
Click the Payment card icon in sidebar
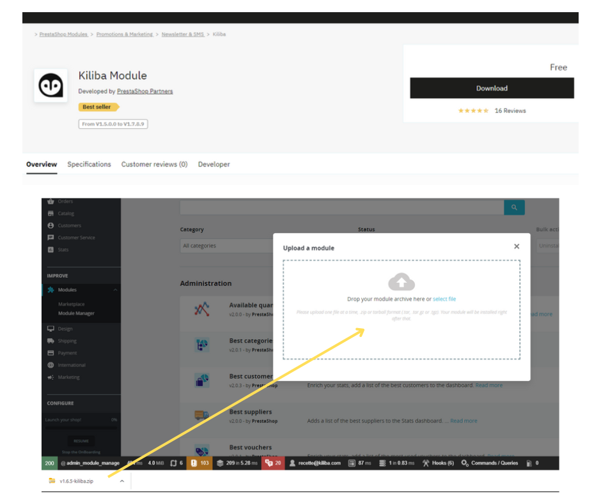51,353
